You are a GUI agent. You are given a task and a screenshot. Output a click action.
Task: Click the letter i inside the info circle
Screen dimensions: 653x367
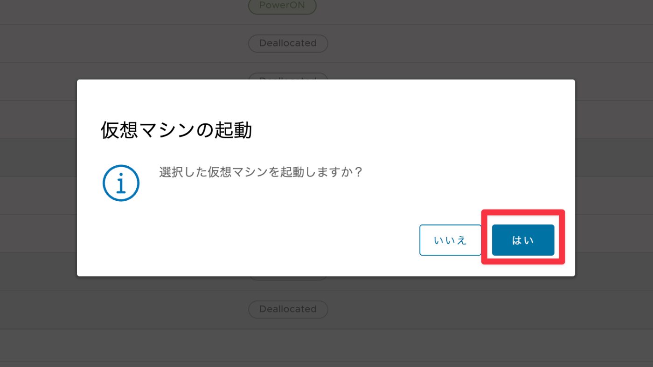point(121,183)
